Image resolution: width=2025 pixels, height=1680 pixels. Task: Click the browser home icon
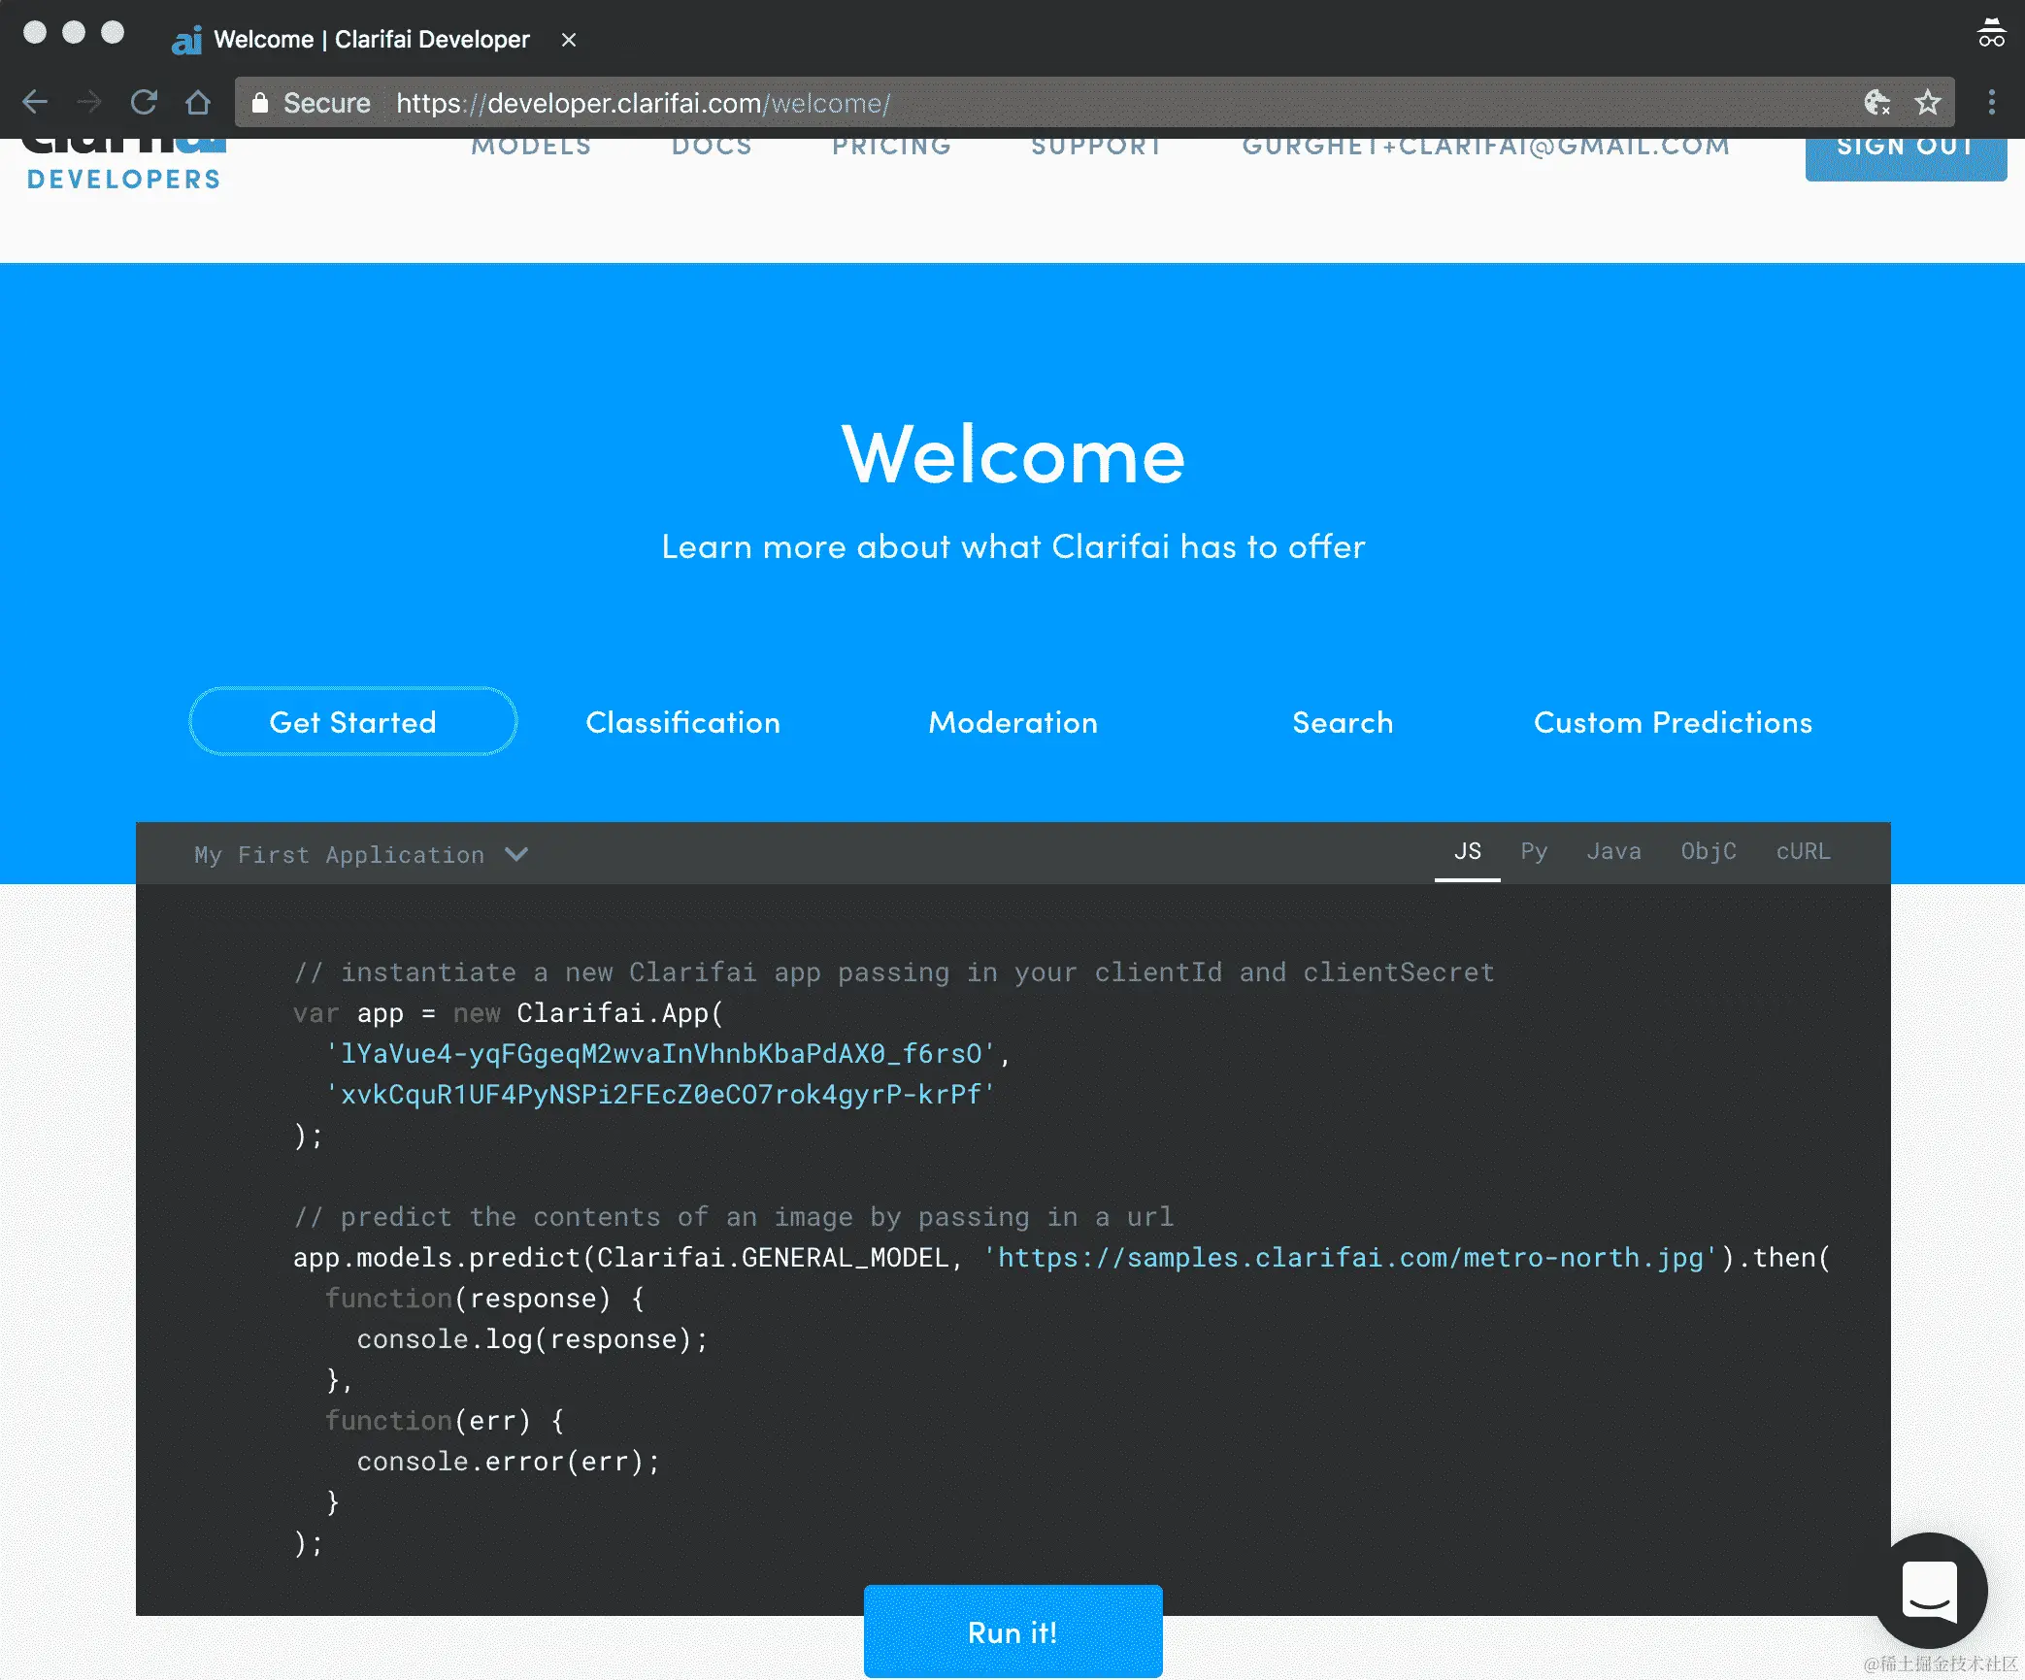[x=198, y=102]
